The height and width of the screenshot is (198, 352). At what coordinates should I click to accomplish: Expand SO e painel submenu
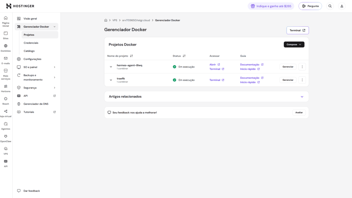(x=55, y=67)
